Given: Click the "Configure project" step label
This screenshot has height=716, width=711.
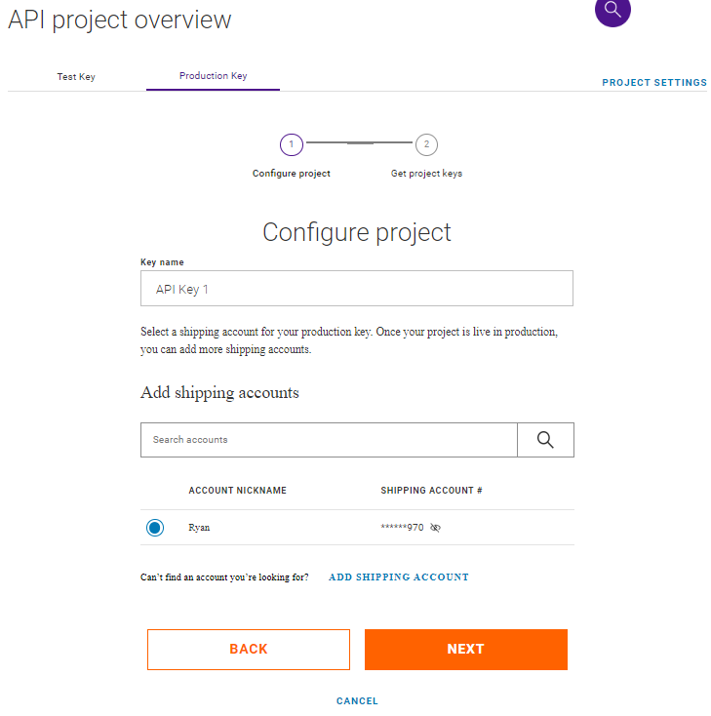Looking at the screenshot, I should [x=292, y=174].
